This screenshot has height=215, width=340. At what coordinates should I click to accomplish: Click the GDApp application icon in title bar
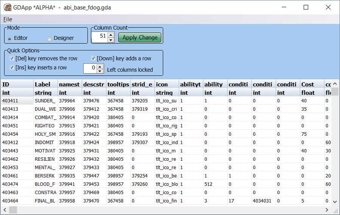(7, 7)
